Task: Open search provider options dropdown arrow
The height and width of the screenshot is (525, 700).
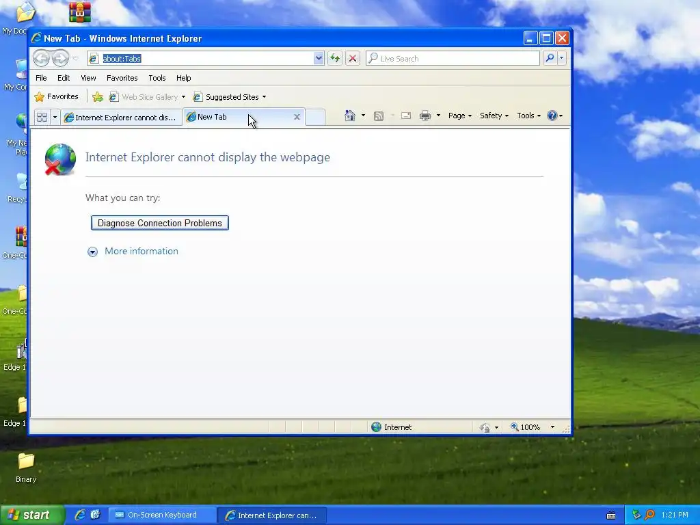Action: click(x=562, y=58)
